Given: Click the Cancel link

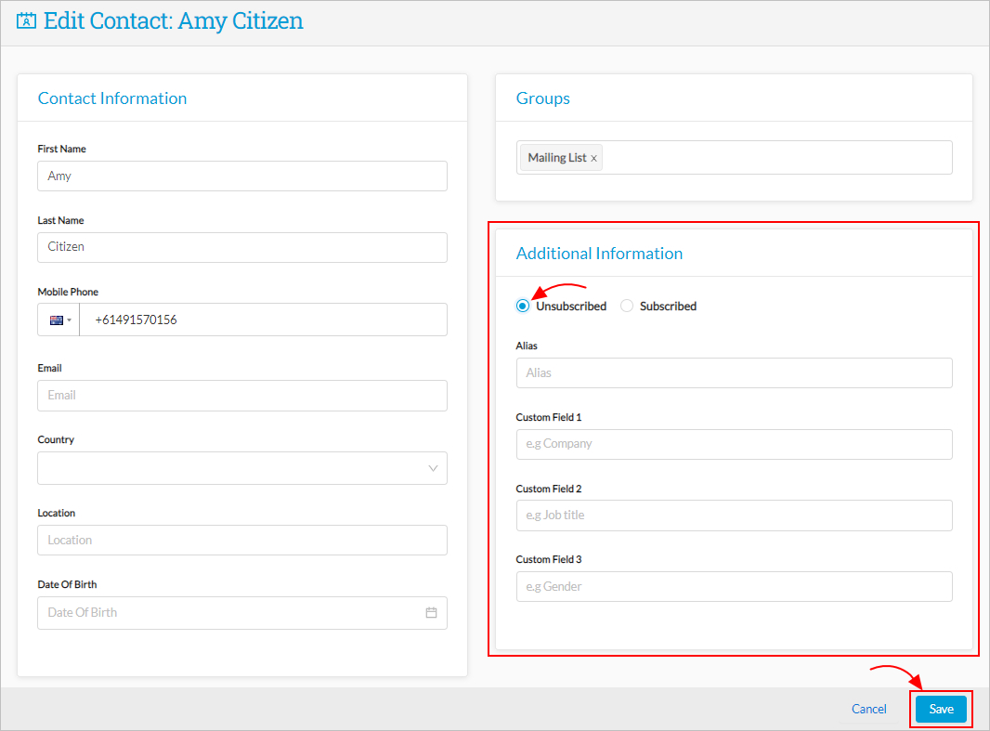Looking at the screenshot, I should point(868,709).
